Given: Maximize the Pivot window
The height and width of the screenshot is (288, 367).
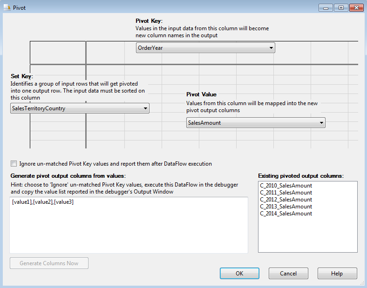Looking at the screenshot, I should coord(340,8).
